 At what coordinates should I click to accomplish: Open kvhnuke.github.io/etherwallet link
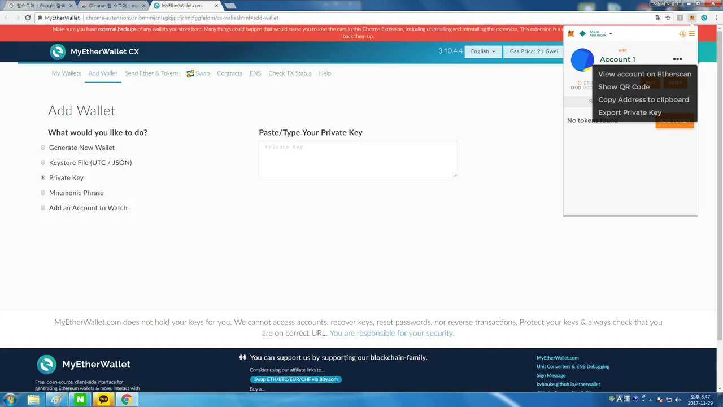coord(568,384)
